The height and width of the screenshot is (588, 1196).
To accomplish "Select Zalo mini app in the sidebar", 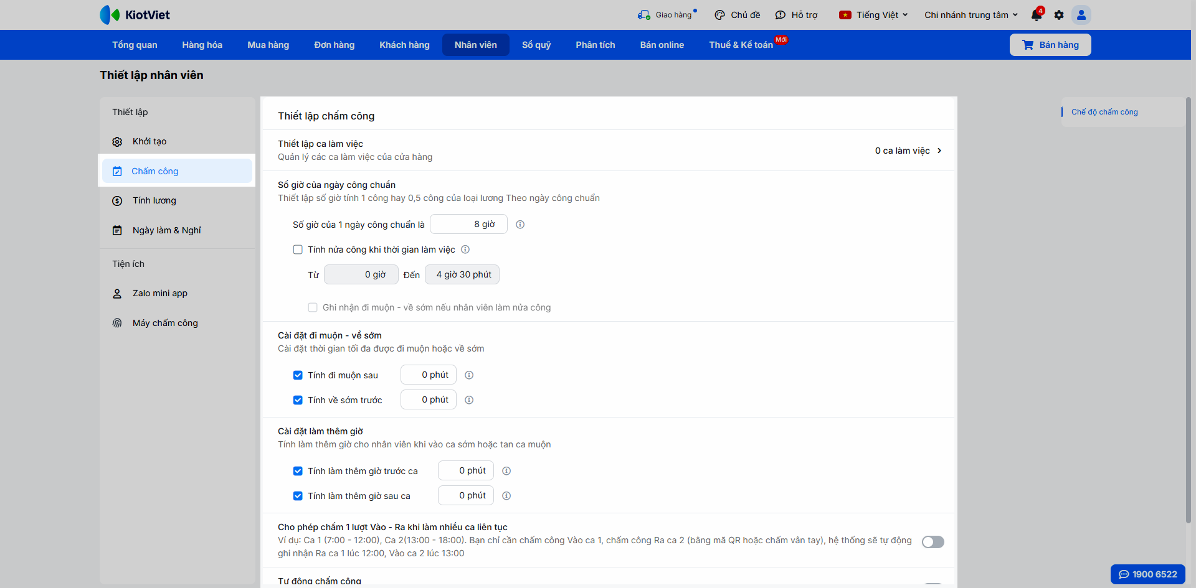I will click(x=177, y=294).
